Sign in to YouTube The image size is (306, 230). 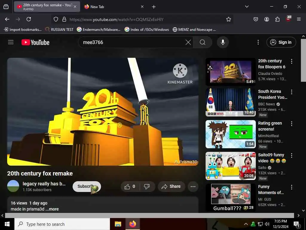281,42
